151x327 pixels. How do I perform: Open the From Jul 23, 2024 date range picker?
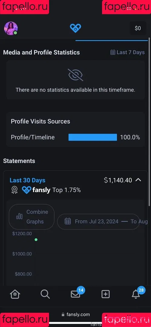pyautogui.click(x=98, y=221)
